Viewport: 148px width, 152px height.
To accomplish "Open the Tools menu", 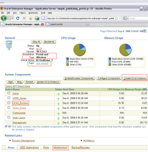I will 43,13.
